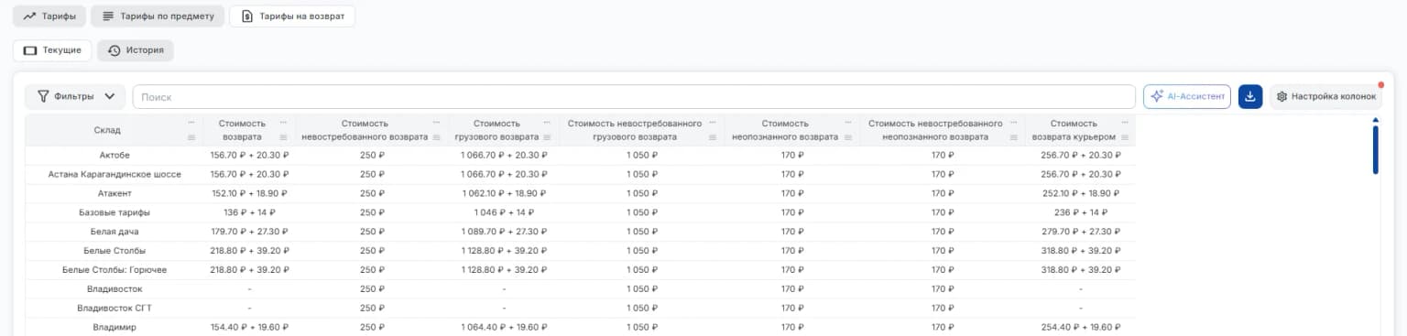Click the Белая дача warehouse cell
Image resolution: width=1407 pixels, height=336 pixels.
coord(115,232)
